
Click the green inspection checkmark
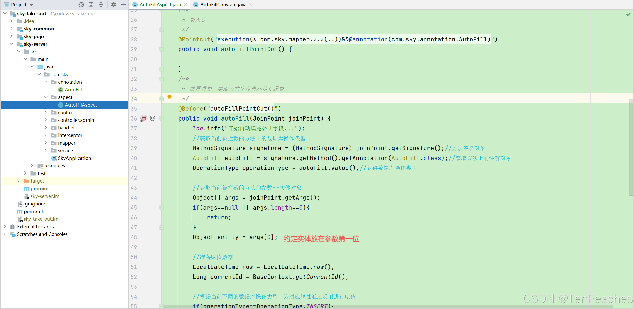[628, 14]
